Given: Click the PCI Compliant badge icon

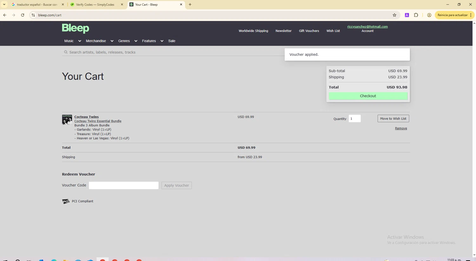Looking at the screenshot, I should [66, 201].
